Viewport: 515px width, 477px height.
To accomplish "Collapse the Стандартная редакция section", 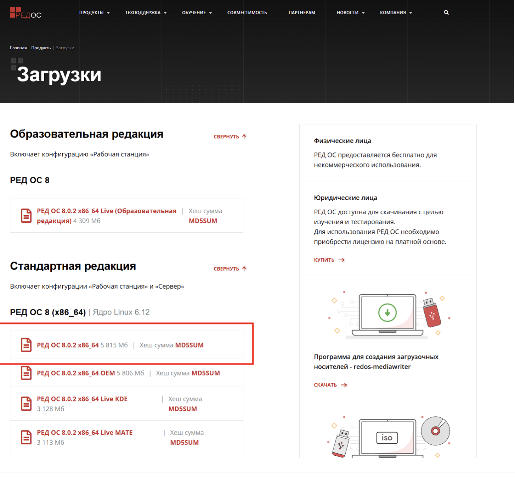I will (x=230, y=268).
